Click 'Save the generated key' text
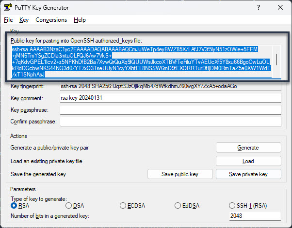 point(38,174)
